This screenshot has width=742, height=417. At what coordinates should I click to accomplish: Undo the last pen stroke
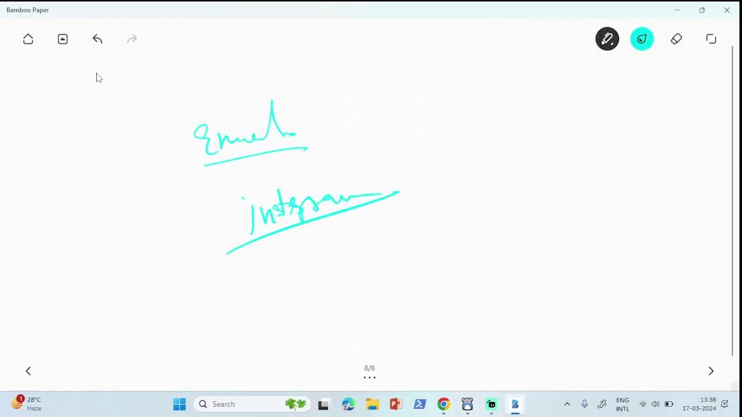pyautogui.click(x=97, y=39)
